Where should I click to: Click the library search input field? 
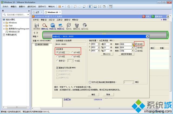click(x=16, y=15)
